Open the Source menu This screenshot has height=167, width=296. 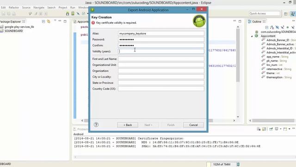click(x=26, y=7)
